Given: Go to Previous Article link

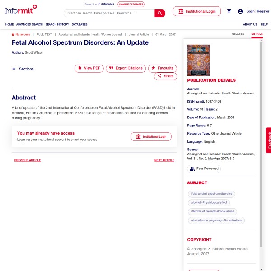Looking at the screenshot, I should click(28, 160).
